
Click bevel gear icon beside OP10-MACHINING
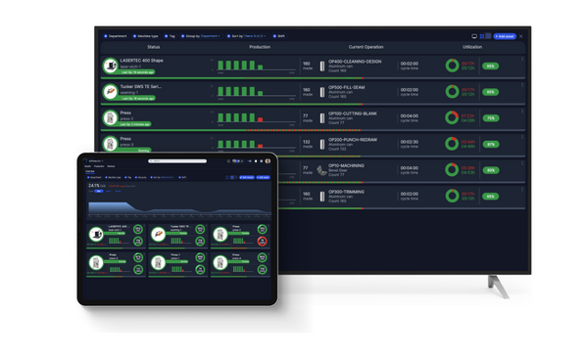click(321, 170)
